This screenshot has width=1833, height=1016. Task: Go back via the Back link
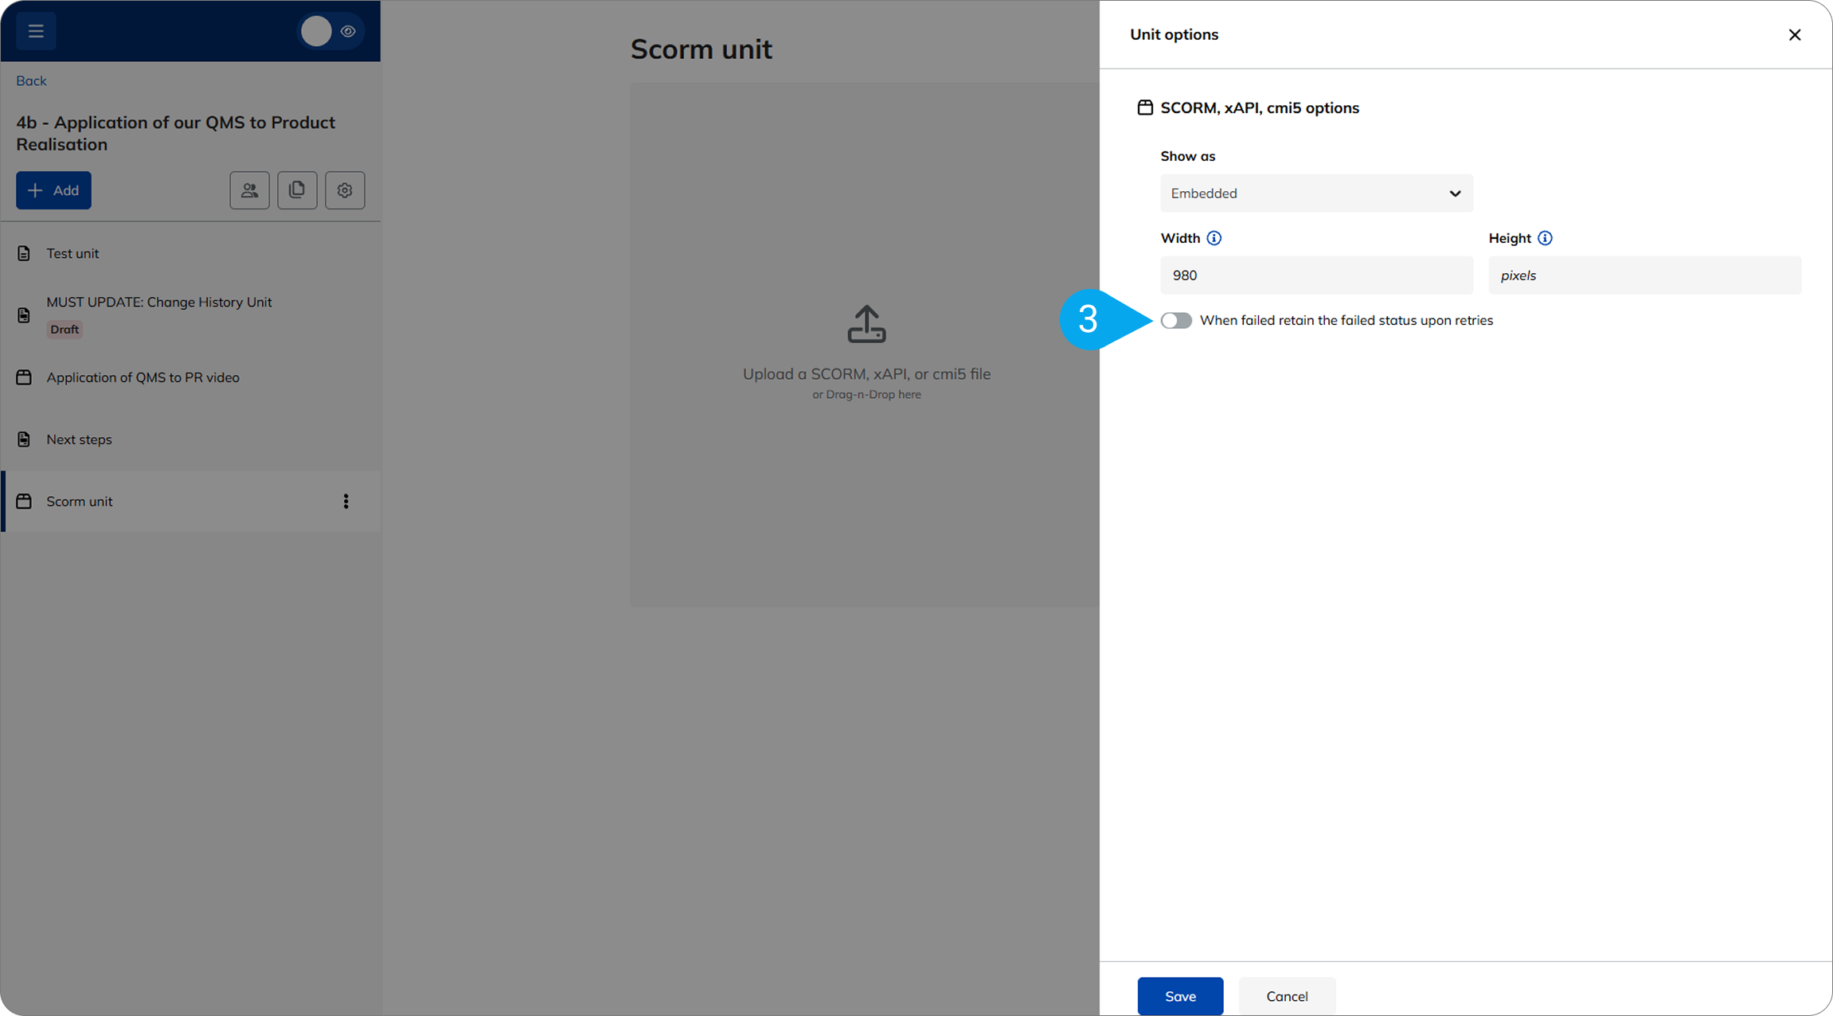pos(31,80)
